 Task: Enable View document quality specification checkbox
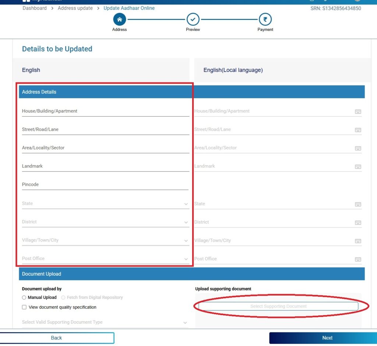click(x=24, y=307)
